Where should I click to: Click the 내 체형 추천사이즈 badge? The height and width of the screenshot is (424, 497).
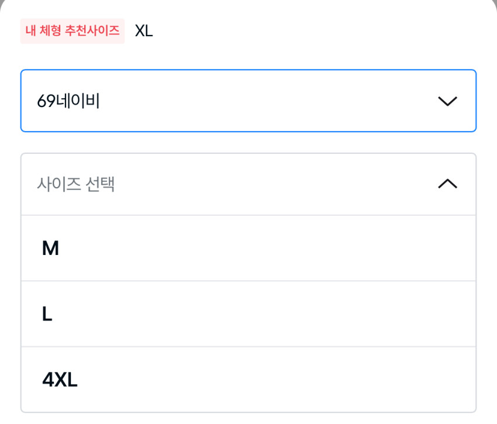tap(73, 30)
